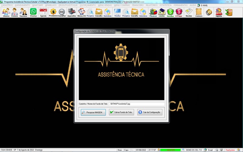The height and width of the screenshot is (152, 243).
Task: Open the Aparelho devices icon
Action: click(72, 12)
